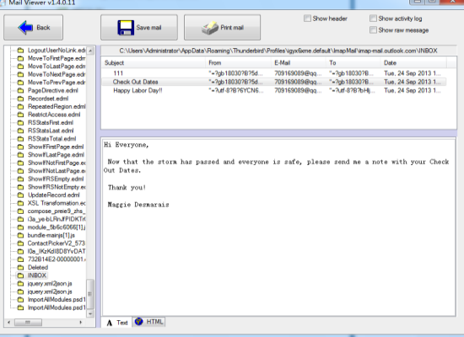464x337 pixels.
Task: Select the Deleted folder in tree
Action: click(38, 268)
